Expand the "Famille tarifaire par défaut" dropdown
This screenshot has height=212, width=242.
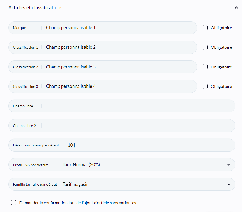(228, 184)
